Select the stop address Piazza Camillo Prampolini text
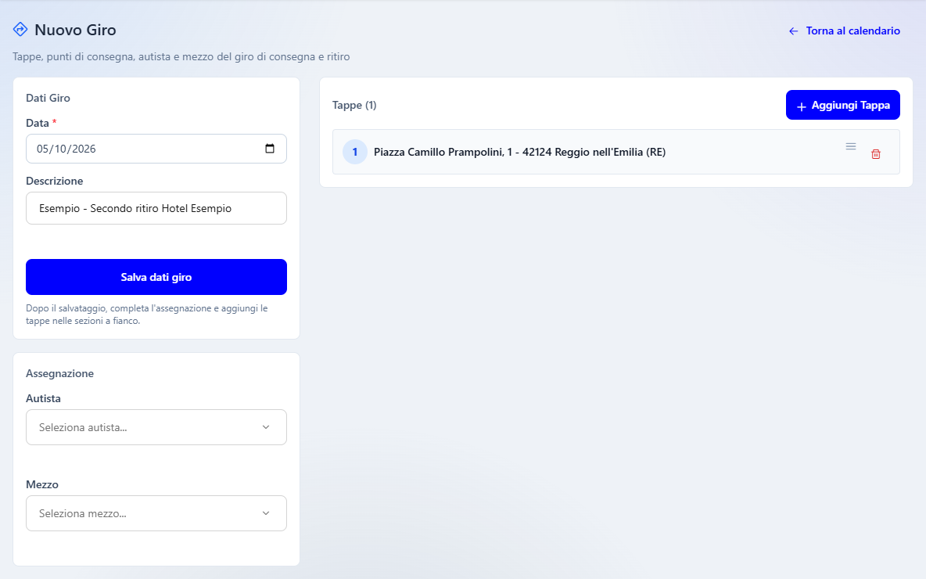Screen dimensions: 926x579 pyautogui.click(x=519, y=152)
